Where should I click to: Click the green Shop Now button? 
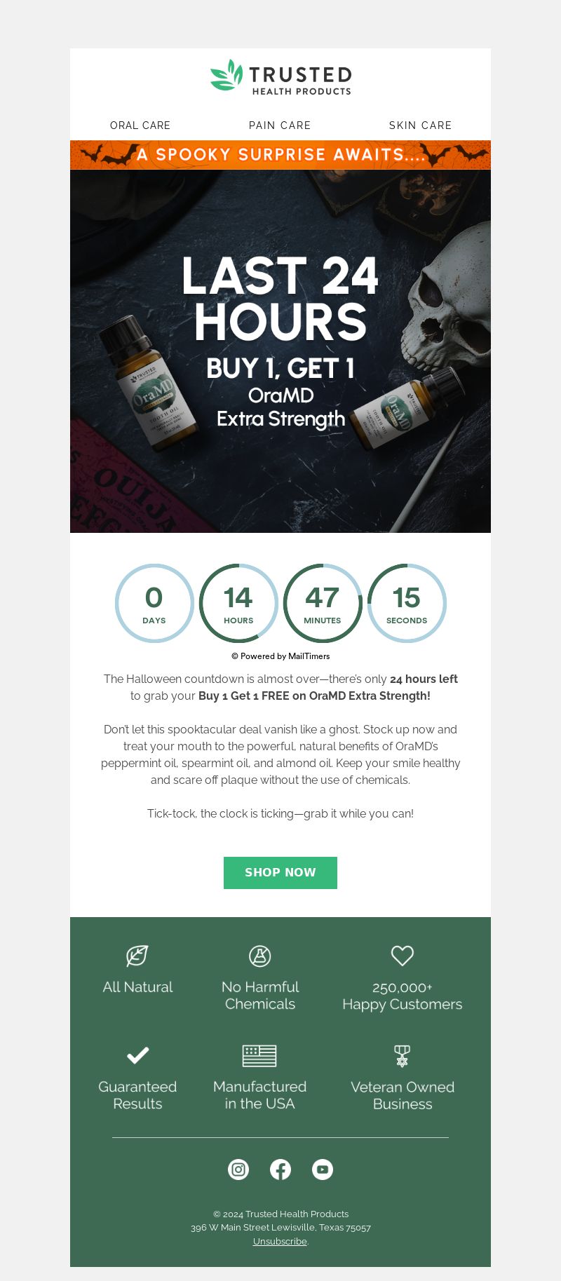click(280, 873)
